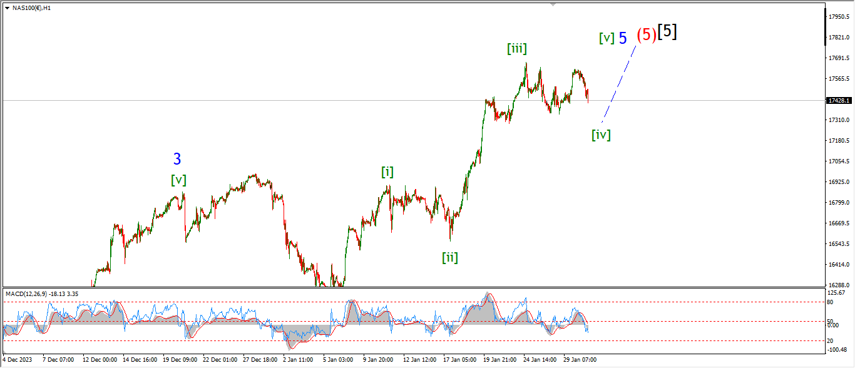Select the green [iv] wave label

(601, 134)
